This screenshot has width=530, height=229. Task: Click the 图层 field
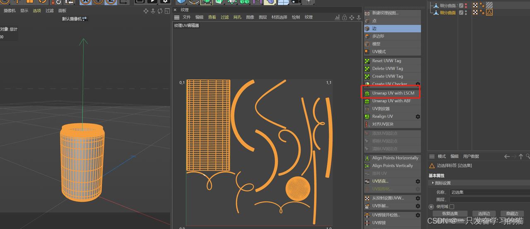coord(489,200)
